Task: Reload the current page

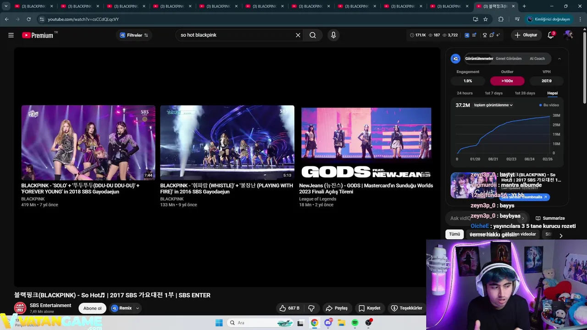Action: click(x=28, y=19)
